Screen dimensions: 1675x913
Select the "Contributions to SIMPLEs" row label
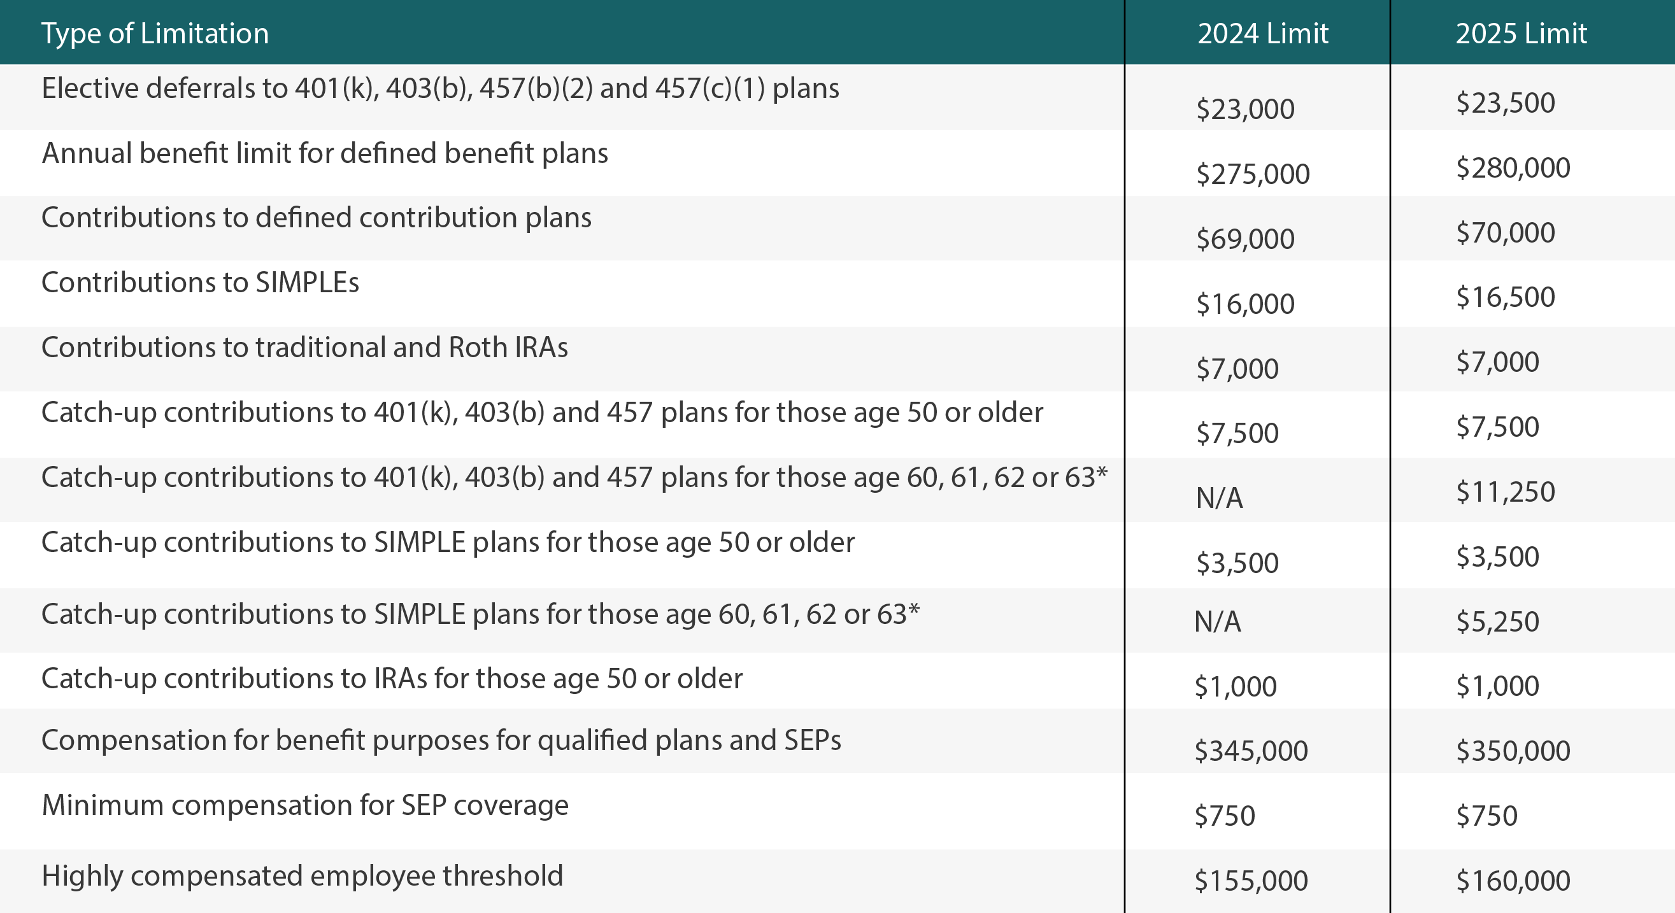click(200, 283)
